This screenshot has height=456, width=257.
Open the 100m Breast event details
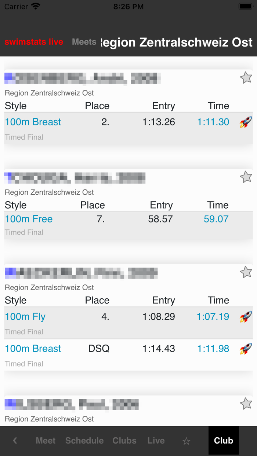pos(33,122)
